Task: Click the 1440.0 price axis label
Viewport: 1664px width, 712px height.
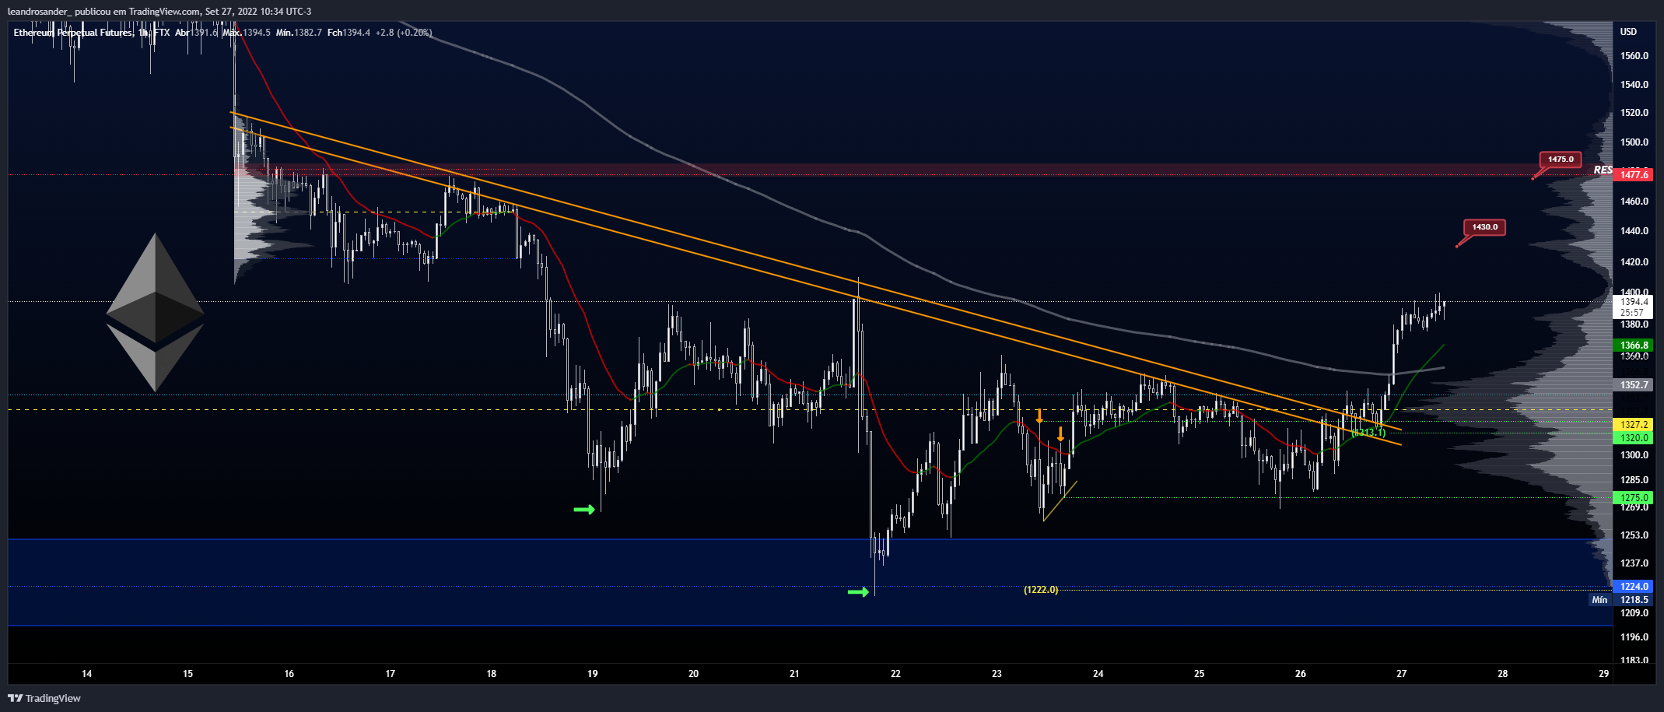Action: (x=1634, y=231)
